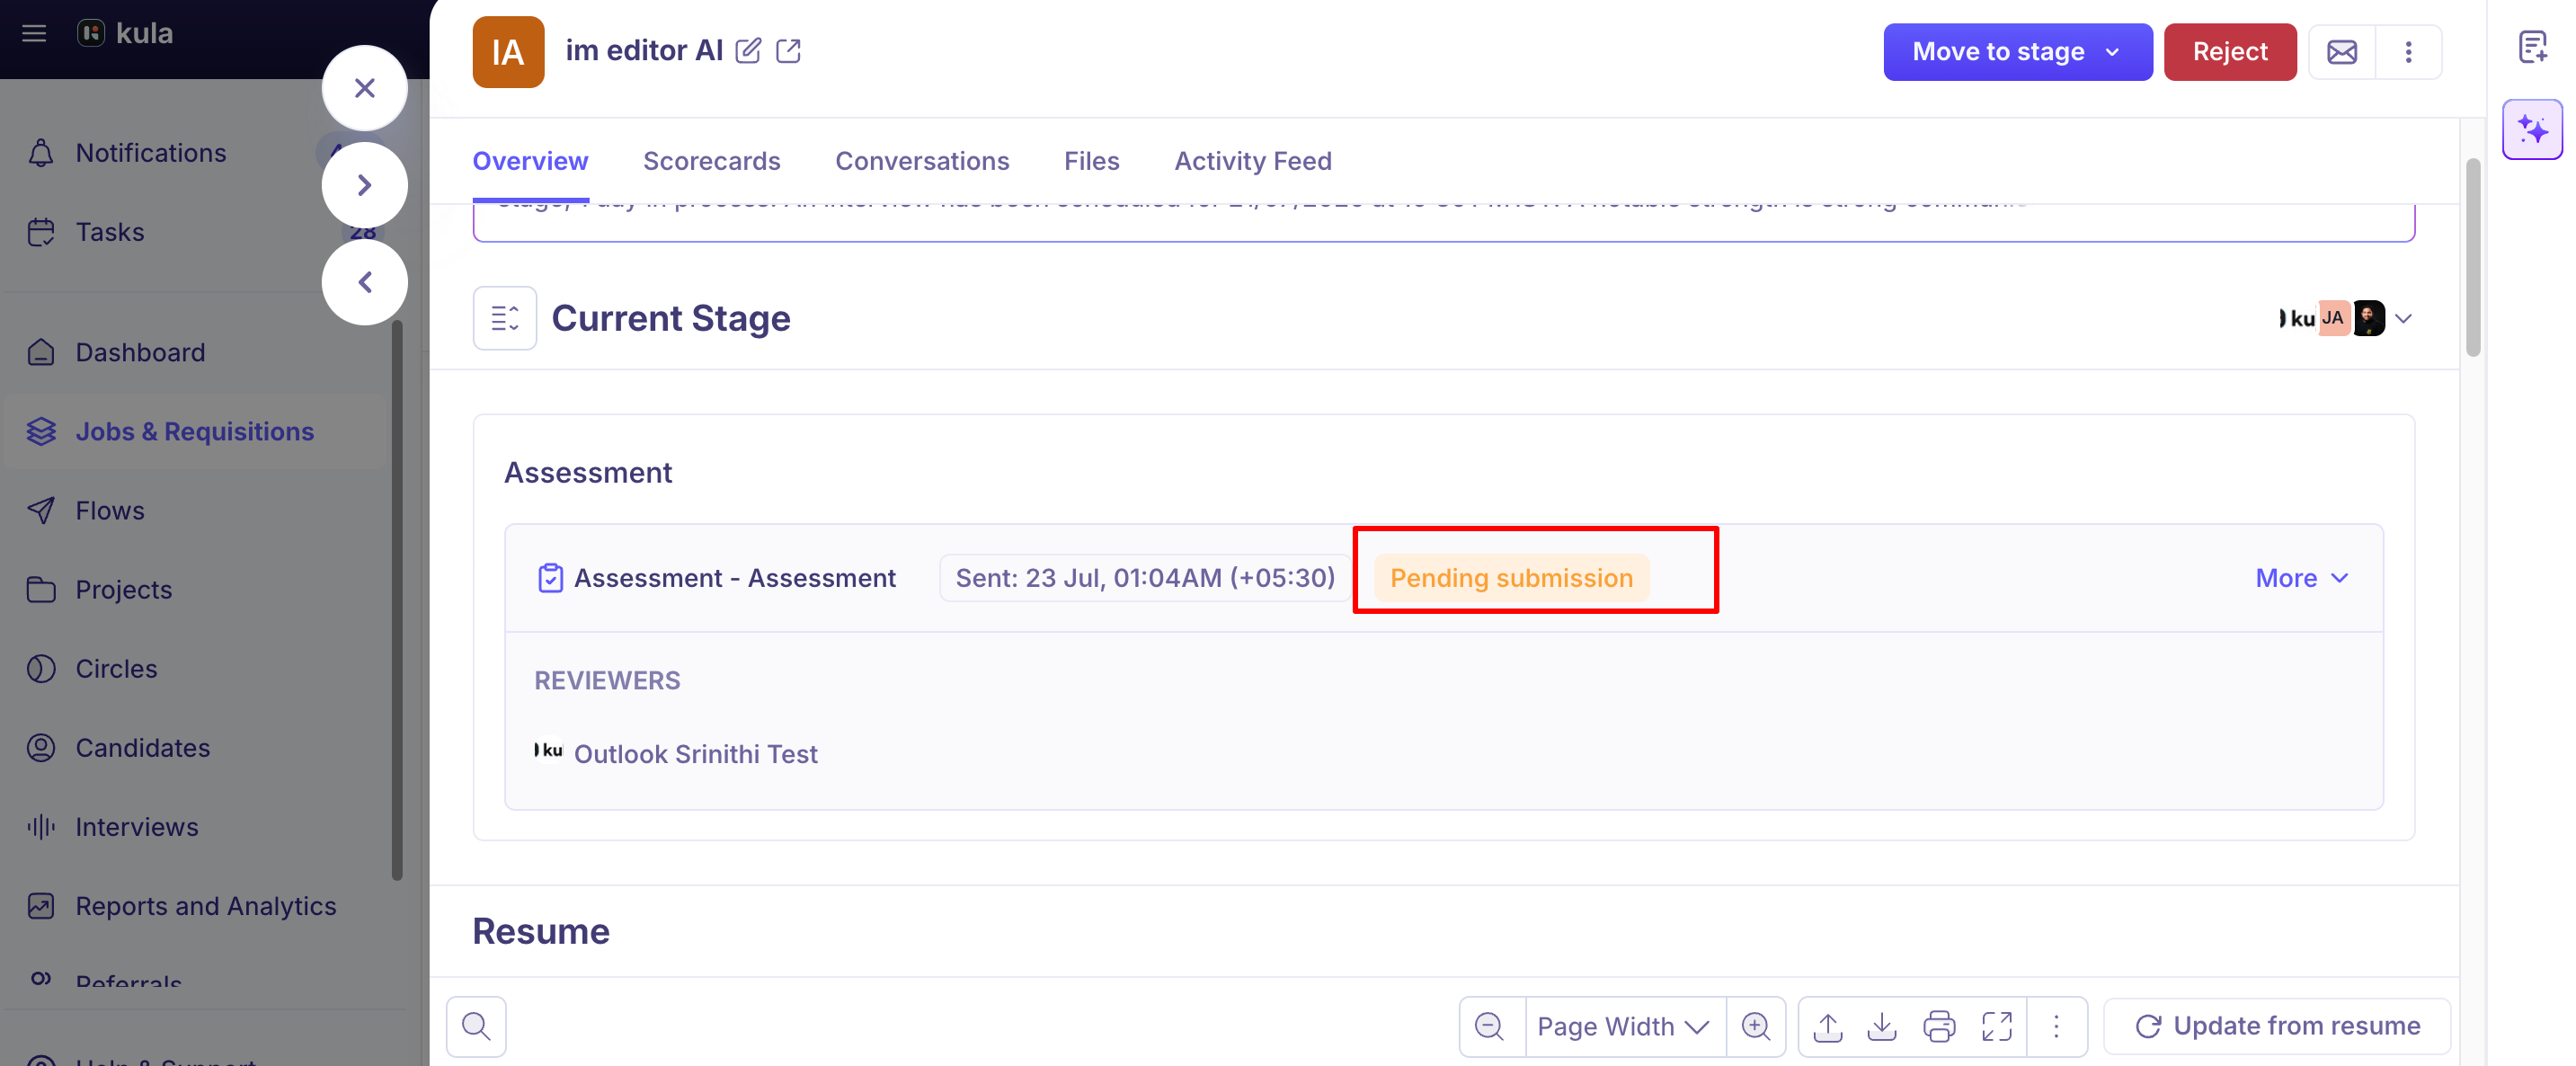Enter resume fullscreen mode
2576x1066 pixels.
(x=1997, y=1026)
